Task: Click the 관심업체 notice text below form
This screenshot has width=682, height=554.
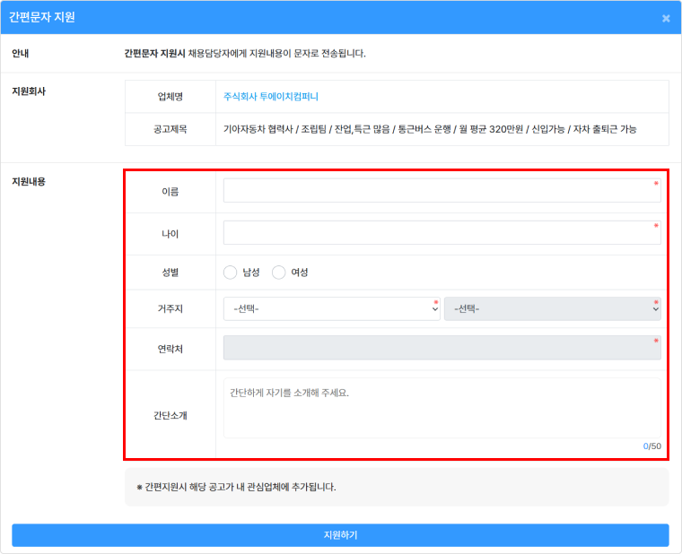Action: pos(236,488)
